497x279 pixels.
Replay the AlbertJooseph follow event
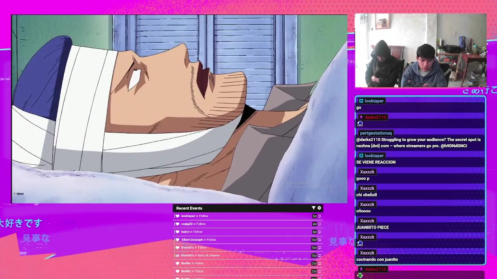pyautogui.click(x=320, y=240)
